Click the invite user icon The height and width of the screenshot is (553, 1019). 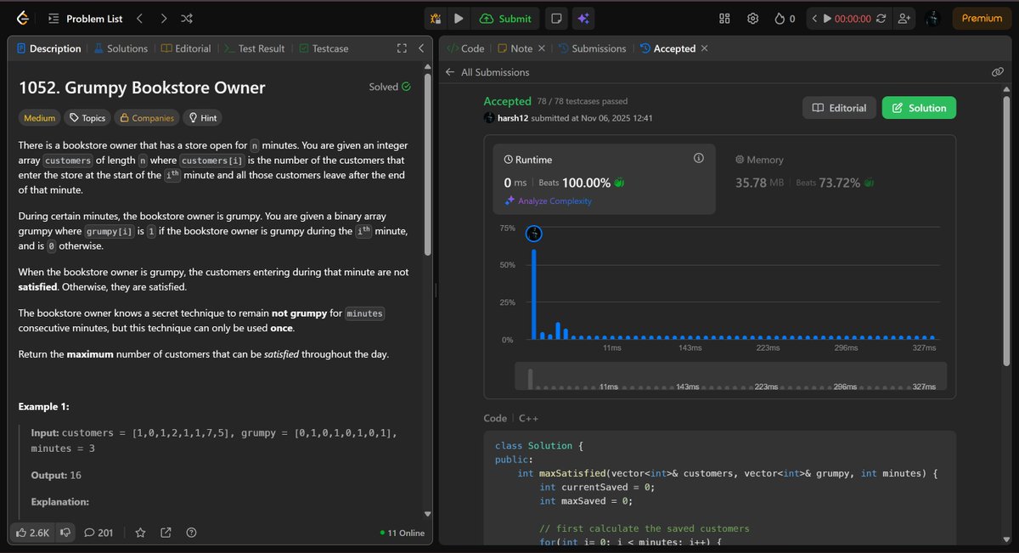(904, 18)
